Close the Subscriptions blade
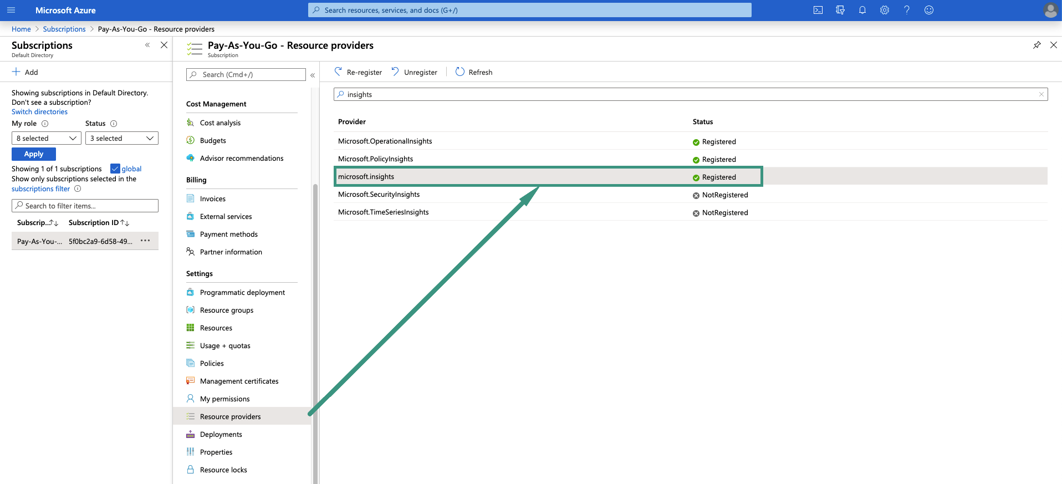 pos(164,45)
